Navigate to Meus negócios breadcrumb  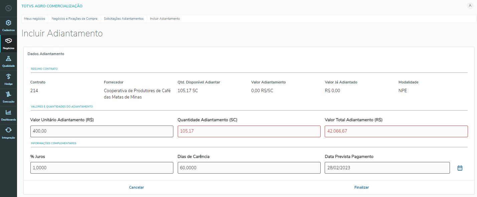(x=34, y=19)
